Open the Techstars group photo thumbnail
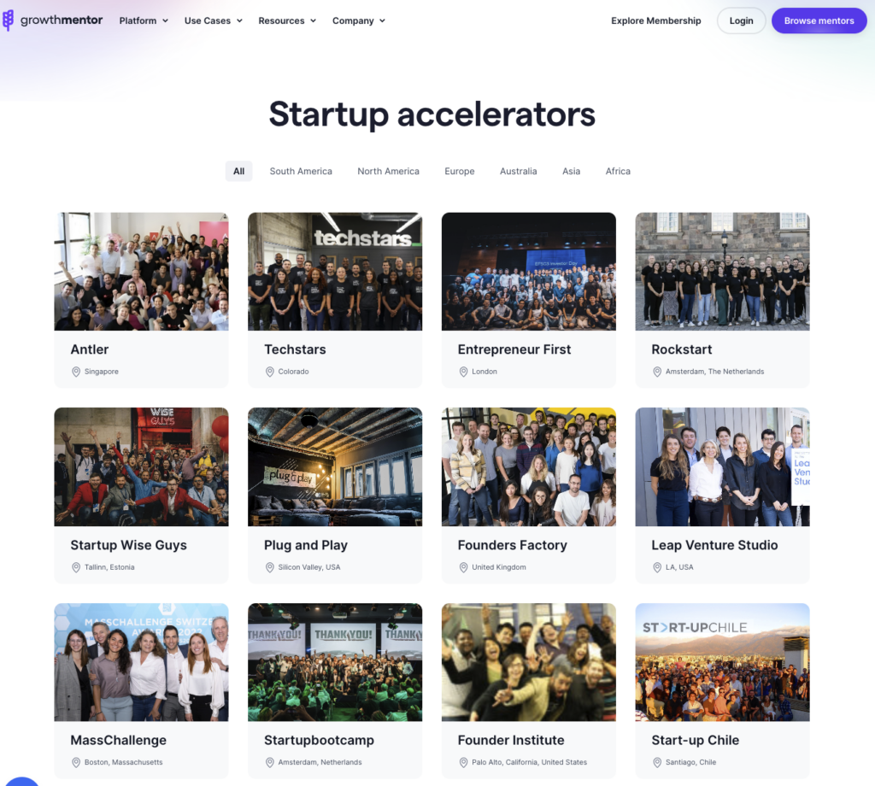Viewport: 875px width, 786px height. pyautogui.click(x=335, y=271)
